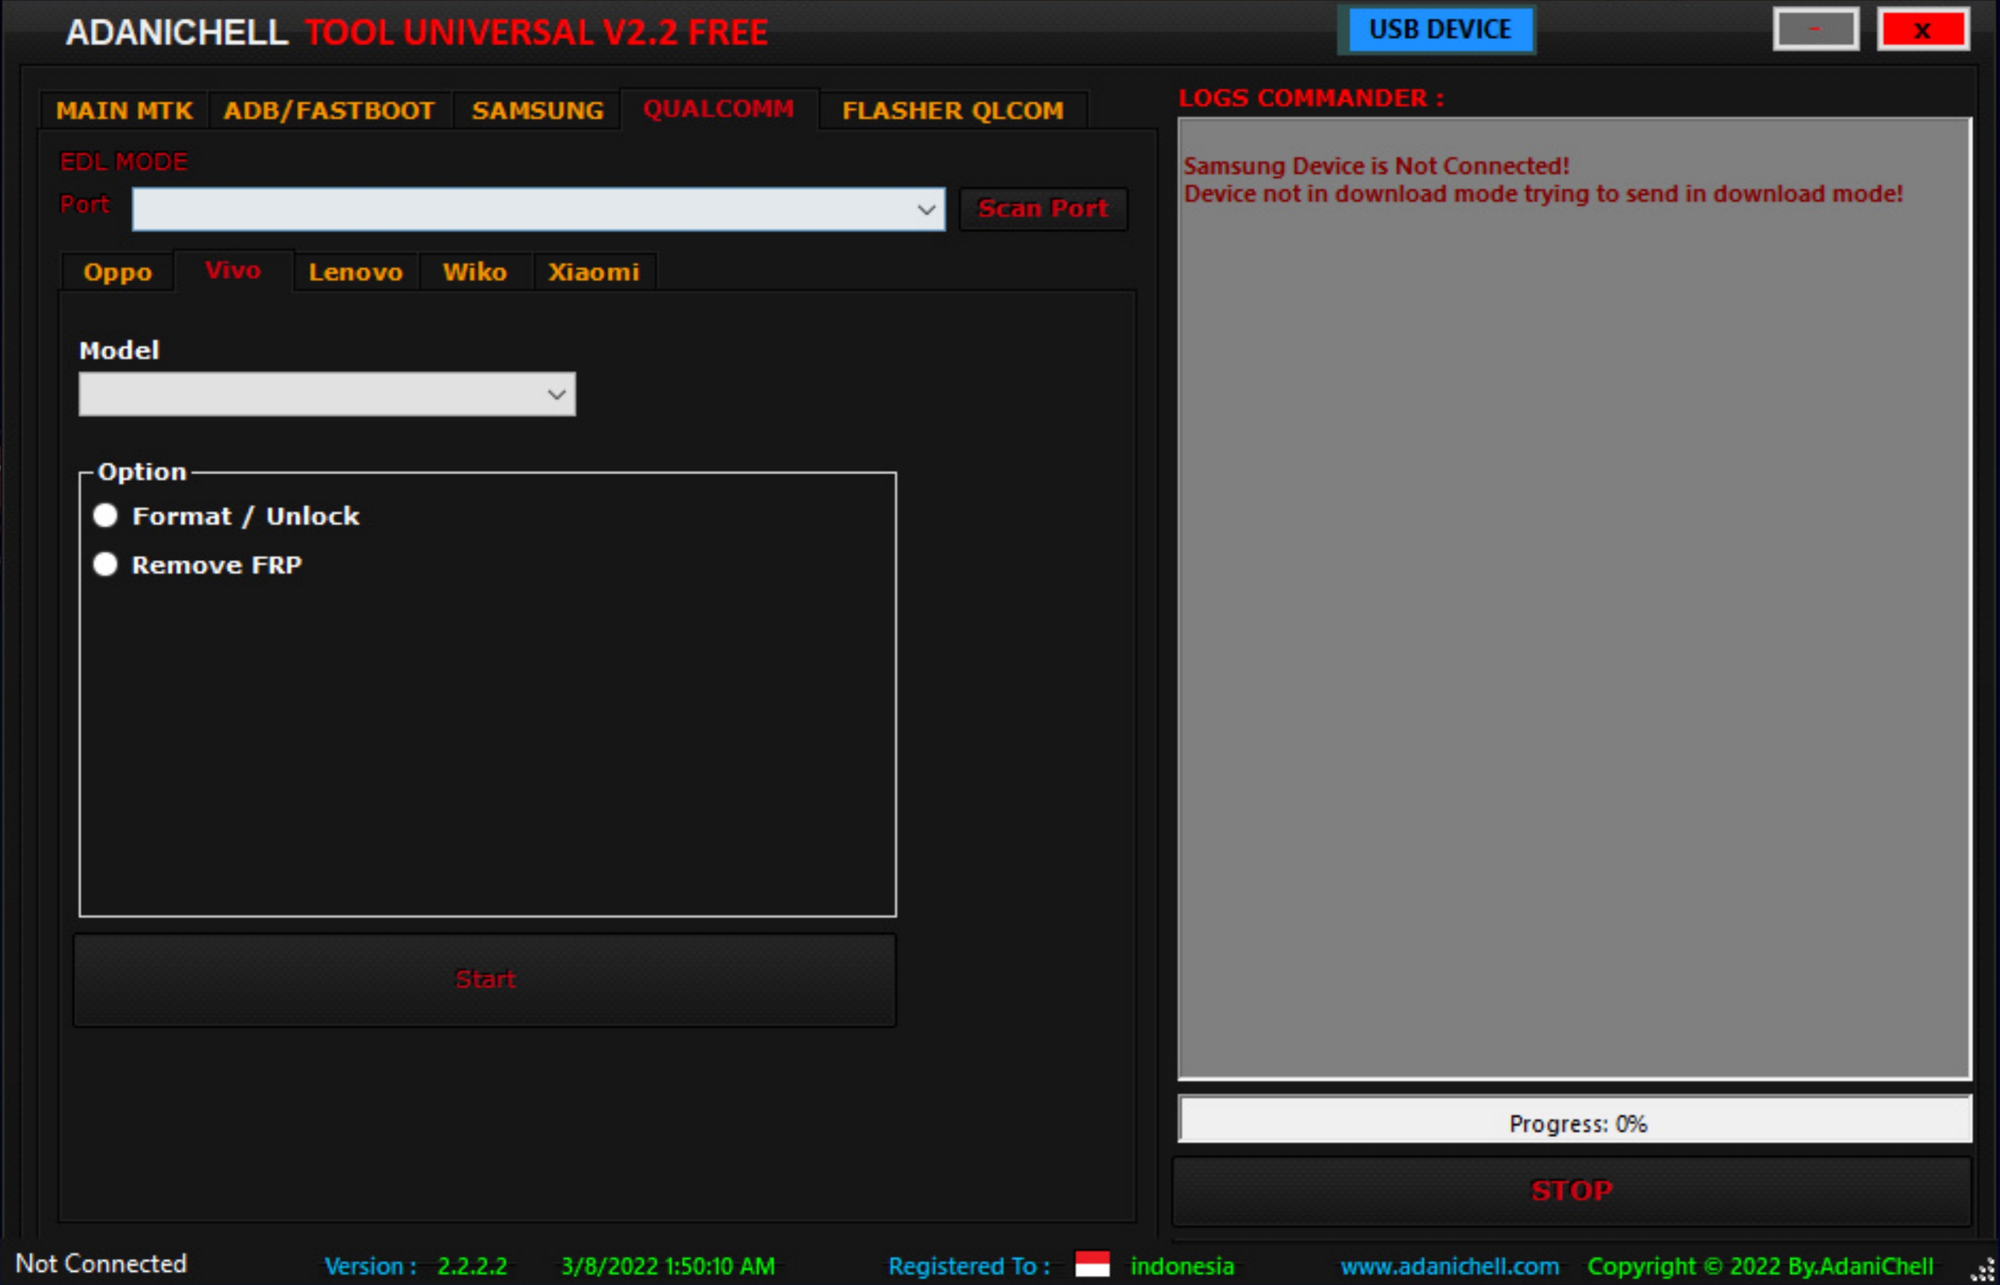The image size is (2000, 1285).
Task: Switch to the Oppo brand tab
Action: [x=118, y=272]
